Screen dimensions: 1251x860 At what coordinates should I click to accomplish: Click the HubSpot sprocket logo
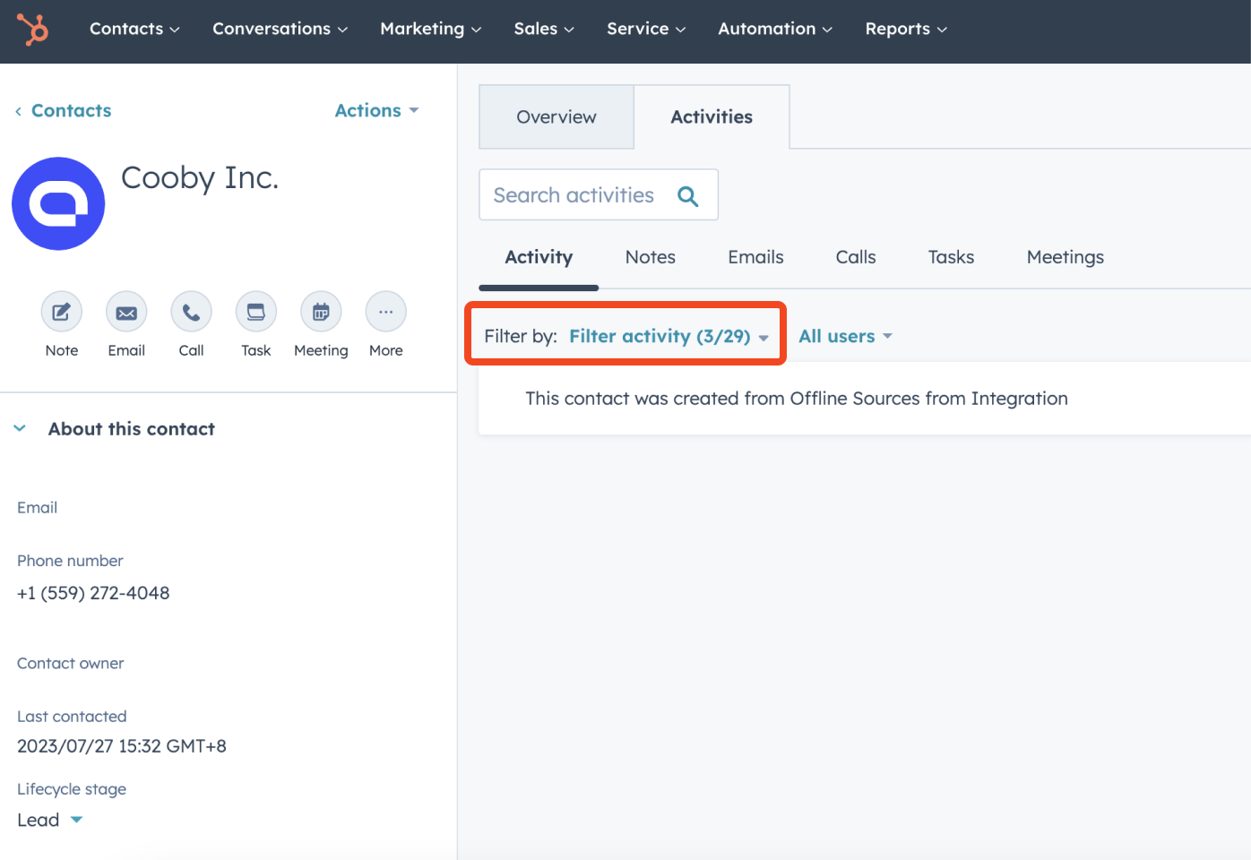[33, 30]
